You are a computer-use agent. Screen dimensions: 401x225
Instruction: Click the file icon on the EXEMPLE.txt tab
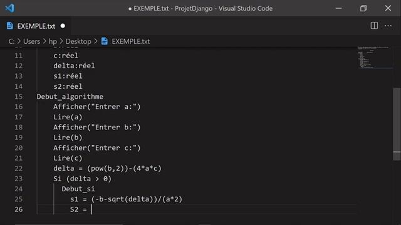pos(10,26)
